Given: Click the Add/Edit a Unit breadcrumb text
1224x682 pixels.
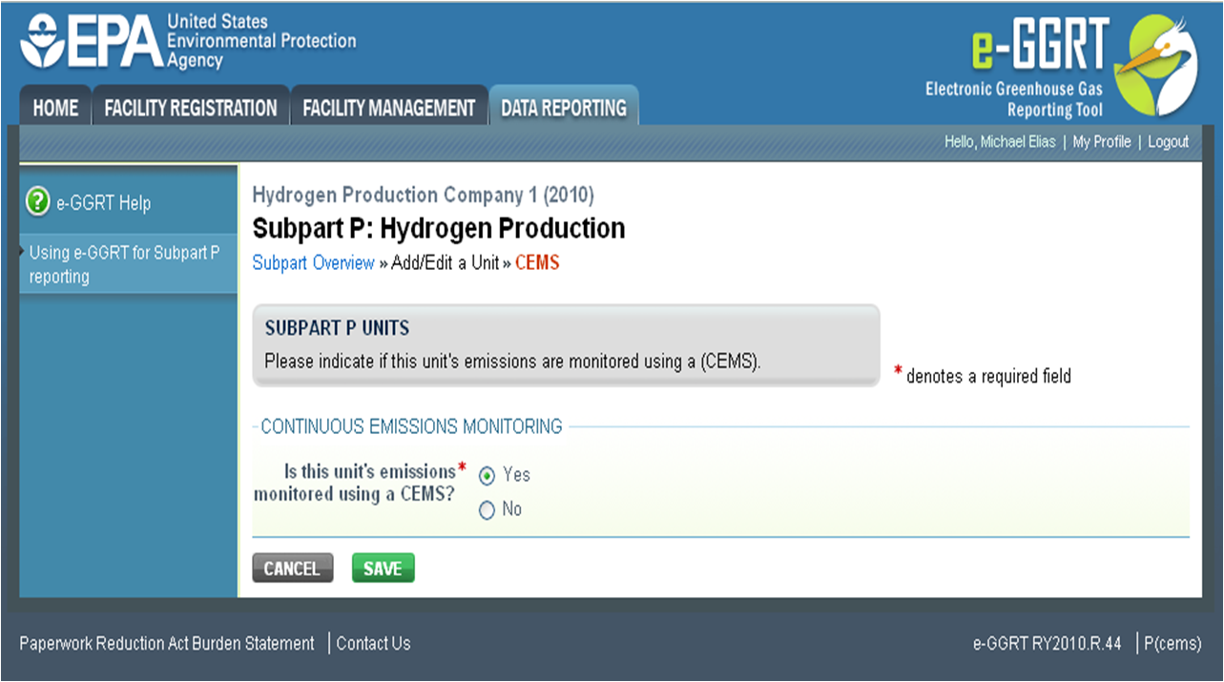Looking at the screenshot, I should 446,263.
